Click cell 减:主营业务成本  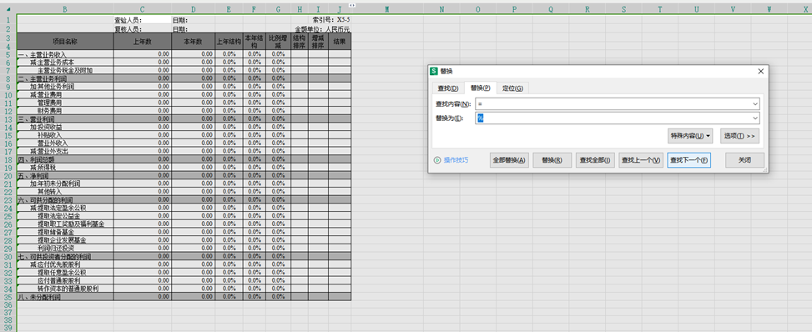[x=65, y=63]
